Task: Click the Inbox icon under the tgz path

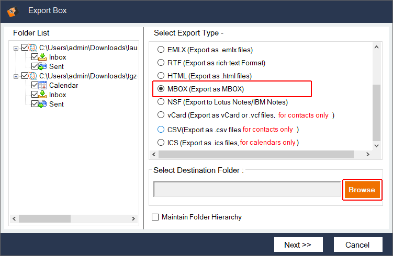Action: click(43, 95)
